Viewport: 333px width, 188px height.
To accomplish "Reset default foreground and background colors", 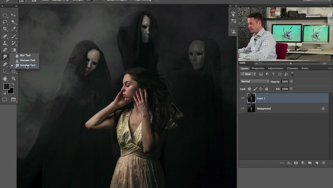I will 4,93.
